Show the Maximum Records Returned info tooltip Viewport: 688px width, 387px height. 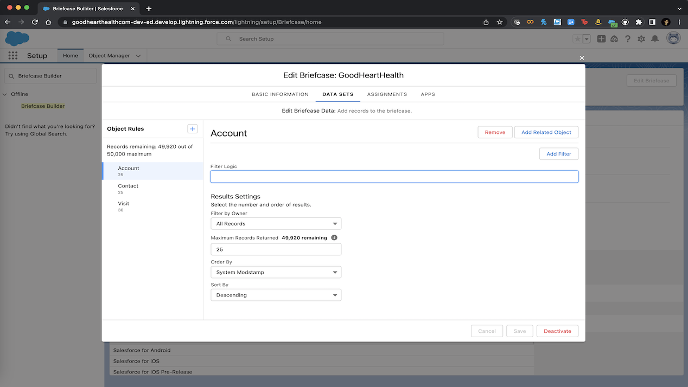pos(334,237)
